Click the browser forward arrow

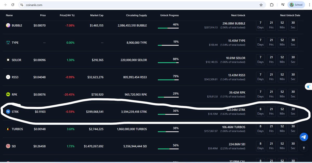click(5, 5)
